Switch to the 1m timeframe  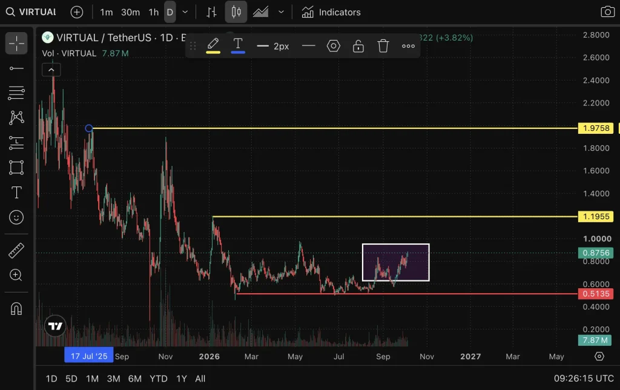pyautogui.click(x=107, y=12)
